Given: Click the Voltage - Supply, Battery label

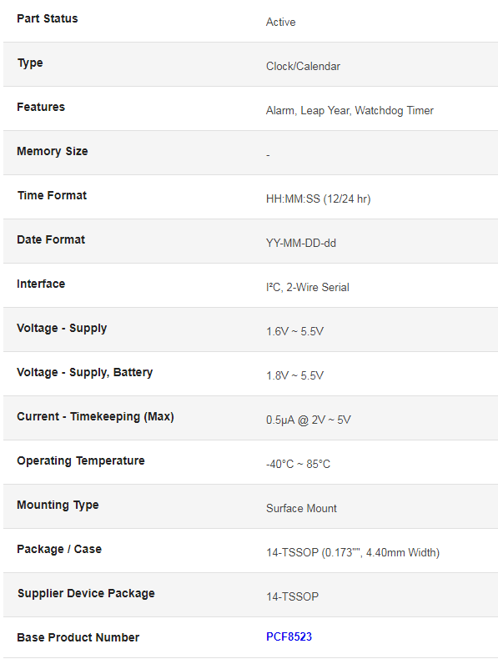Looking at the screenshot, I should (85, 372).
